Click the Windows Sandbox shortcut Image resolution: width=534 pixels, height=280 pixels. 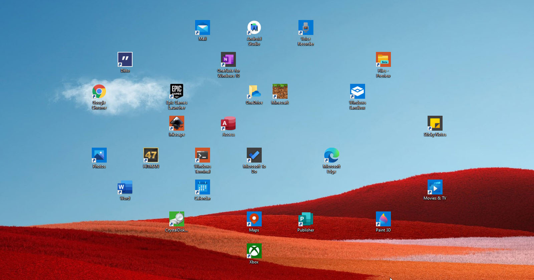[x=357, y=91]
